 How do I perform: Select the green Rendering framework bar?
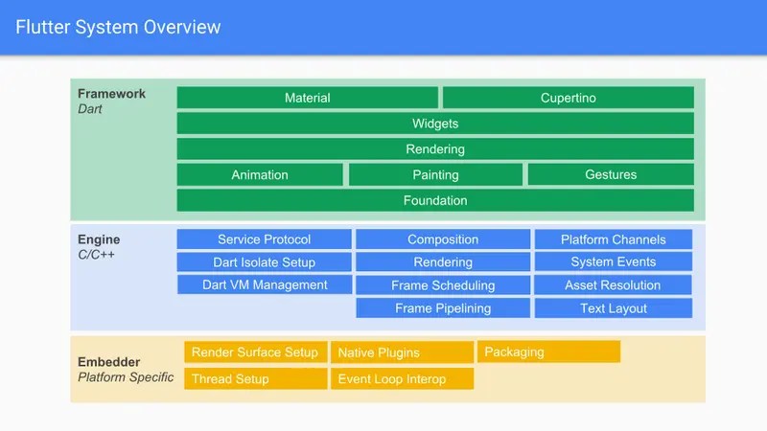[x=435, y=149]
